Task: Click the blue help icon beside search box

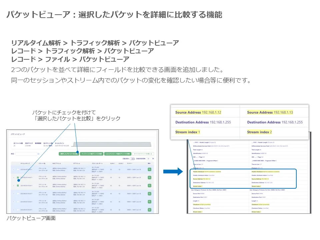Action: point(38,154)
